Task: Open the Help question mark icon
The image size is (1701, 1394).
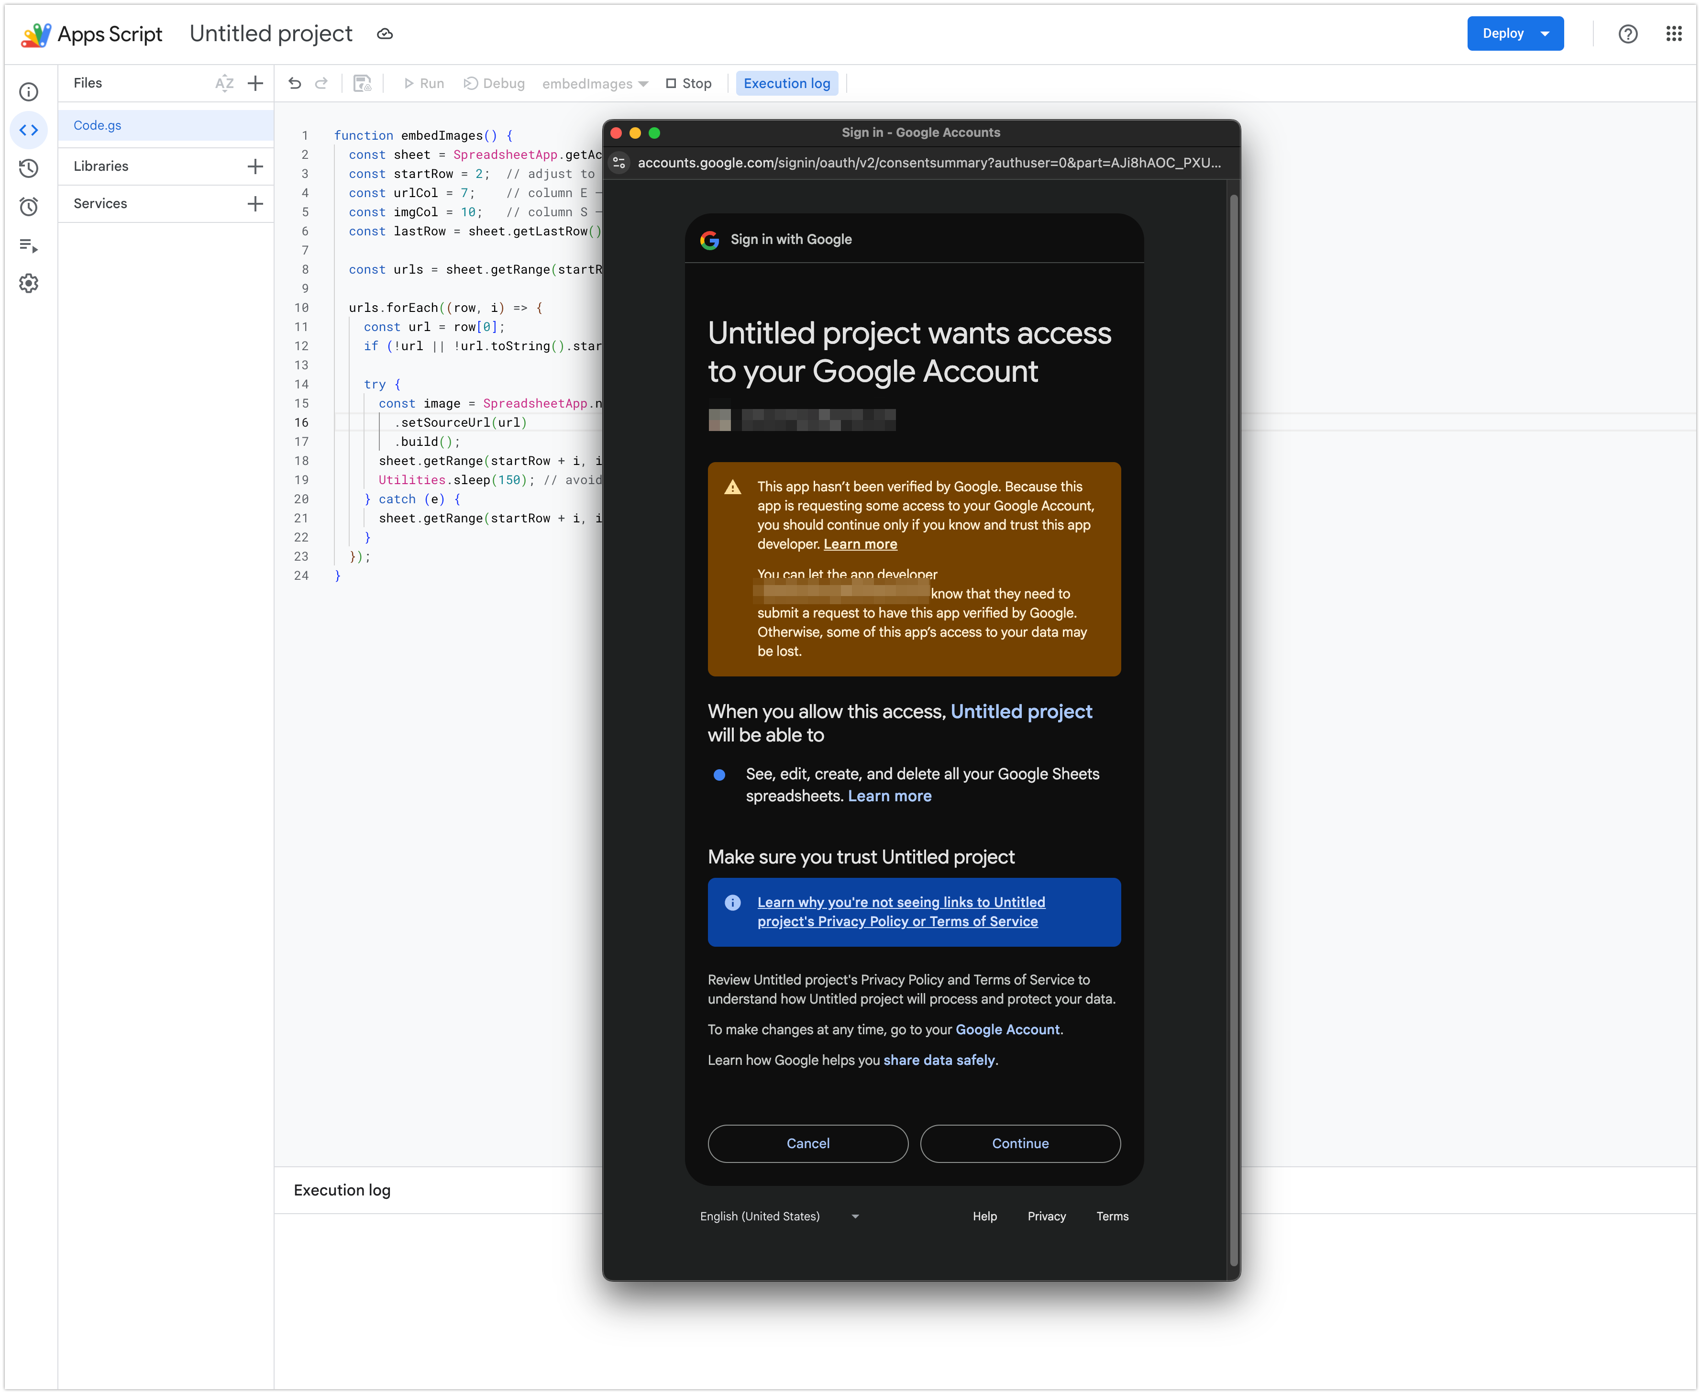Action: 1628,33
